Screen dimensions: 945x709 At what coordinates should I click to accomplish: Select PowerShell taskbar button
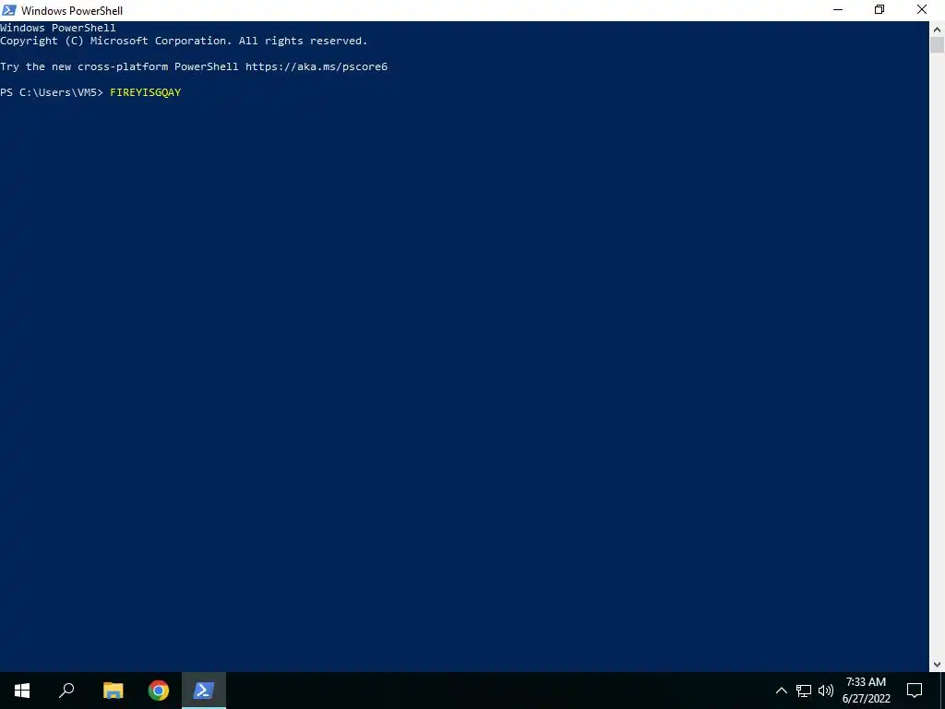click(204, 691)
